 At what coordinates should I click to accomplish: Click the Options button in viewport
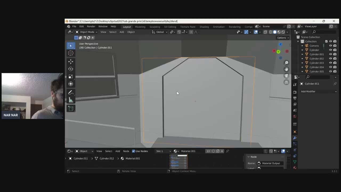pos(283,38)
